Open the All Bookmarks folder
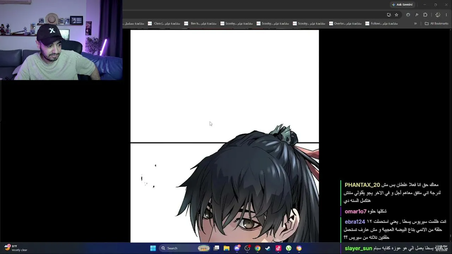The height and width of the screenshot is (254, 452). tap(436, 24)
